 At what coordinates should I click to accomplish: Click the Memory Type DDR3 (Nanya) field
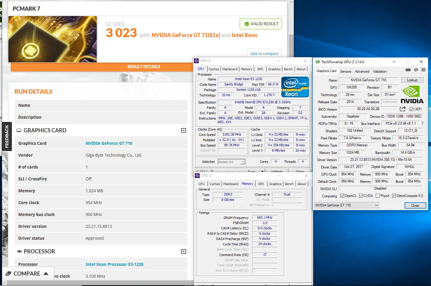tap(357, 145)
